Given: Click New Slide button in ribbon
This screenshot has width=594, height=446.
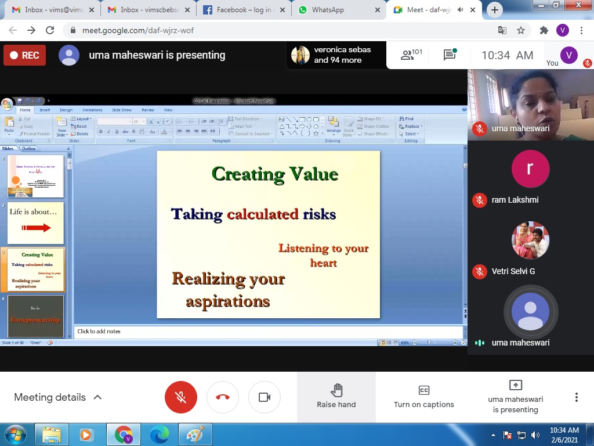Looking at the screenshot, I should (61, 127).
